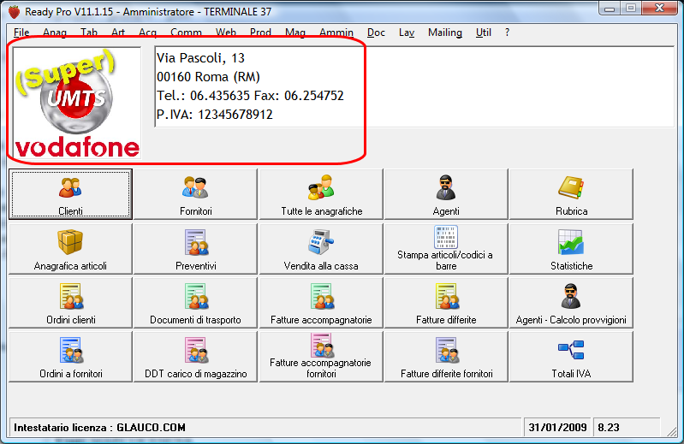This screenshot has height=444, width=684.
Task: Open the ? help menu
Action: (x=507, y=33)
